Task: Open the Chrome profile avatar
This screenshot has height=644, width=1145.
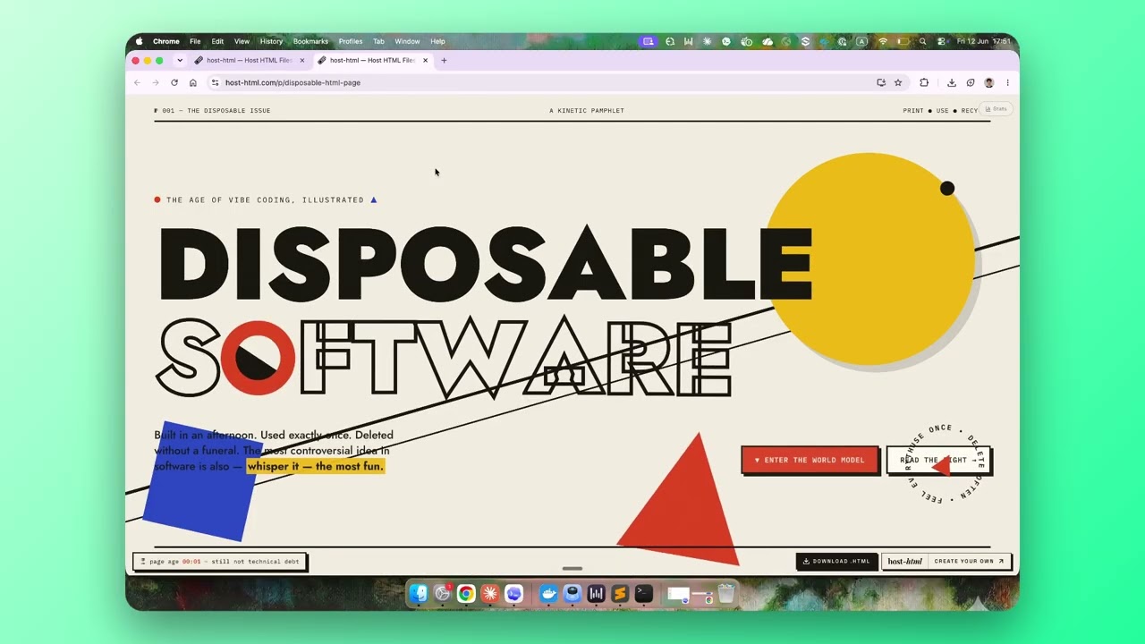Action: [988, 82]
